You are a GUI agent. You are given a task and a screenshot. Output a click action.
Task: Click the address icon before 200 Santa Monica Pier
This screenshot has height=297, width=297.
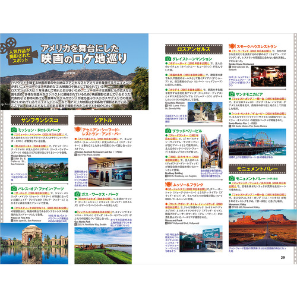(230, 126)
